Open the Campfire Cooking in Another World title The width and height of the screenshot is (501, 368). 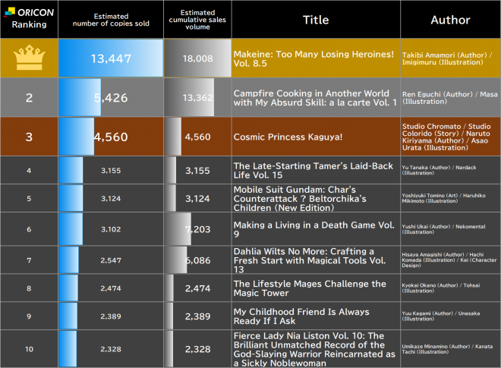click(315, 97)
